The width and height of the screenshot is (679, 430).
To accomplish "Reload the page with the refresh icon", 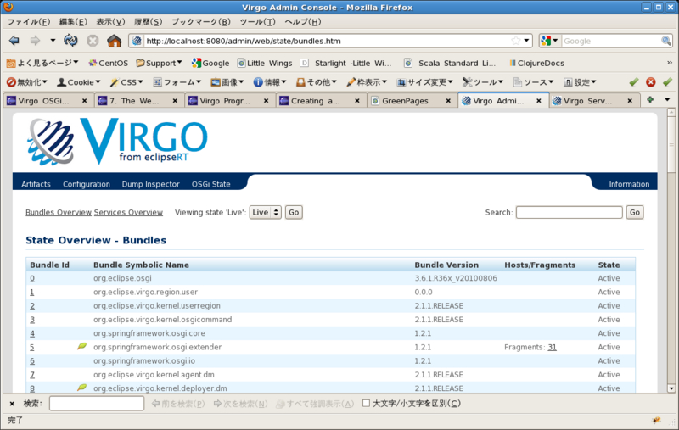I will click(x=70, y=41).
